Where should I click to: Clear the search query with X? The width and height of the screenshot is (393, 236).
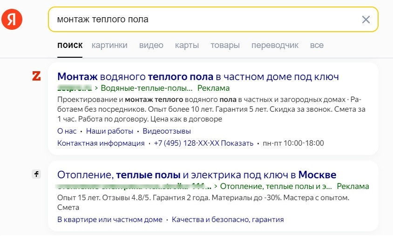[366, 20]
